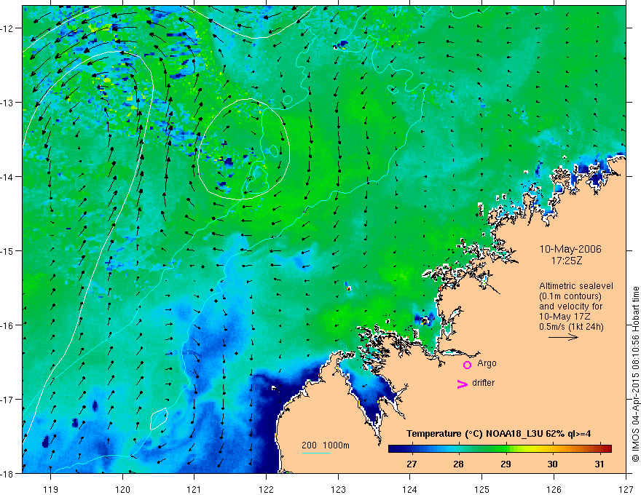The height and width of the screenshot is (495, 641).
Task: Click the red end of temperature colorbar
Action: 608,449
